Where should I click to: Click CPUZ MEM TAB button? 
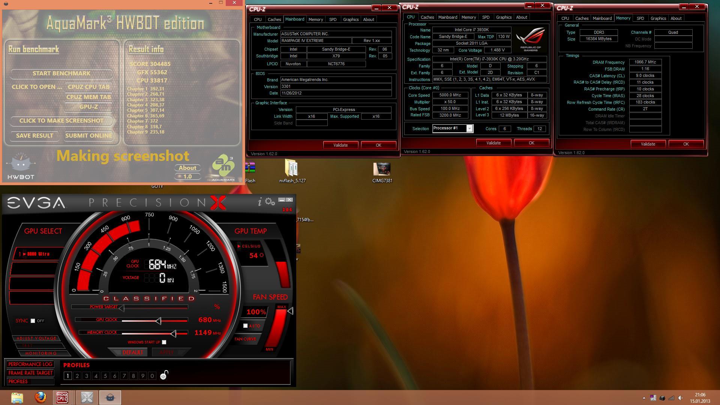[88, 97]
